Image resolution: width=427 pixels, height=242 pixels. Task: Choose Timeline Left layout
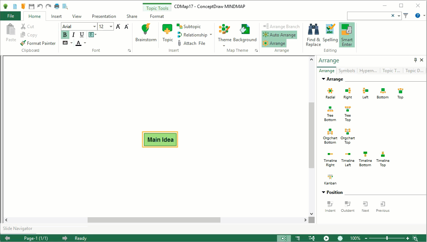point(348,159)
